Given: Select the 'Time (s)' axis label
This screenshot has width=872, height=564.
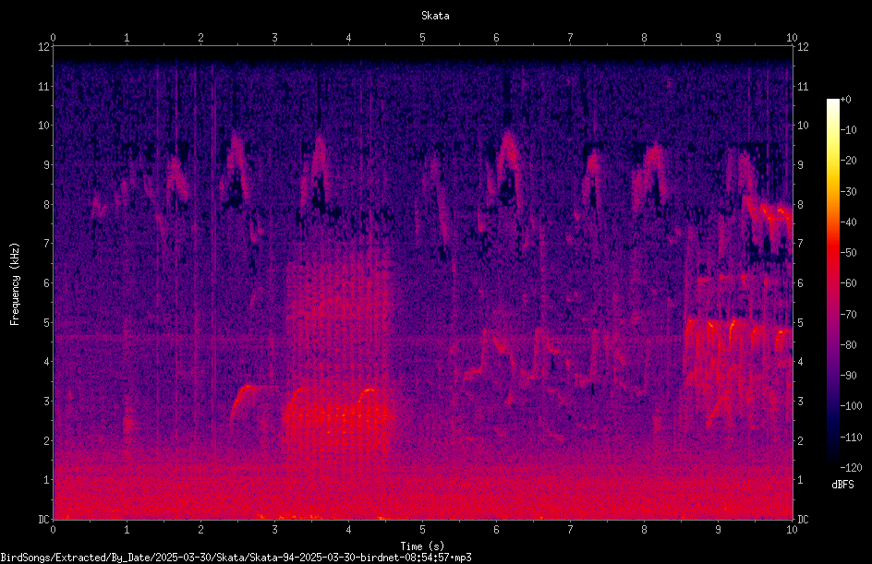Looking at the screenshot, I should click(x=422, y=546).
